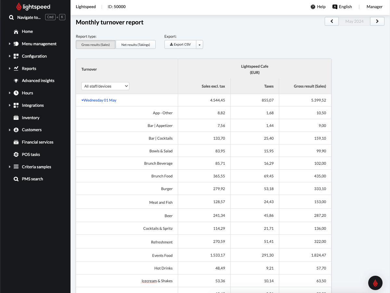The height and width of the screenshot is (293, 390).
Task: Click gross total value 5.399,52
Action: pos(318,100)
